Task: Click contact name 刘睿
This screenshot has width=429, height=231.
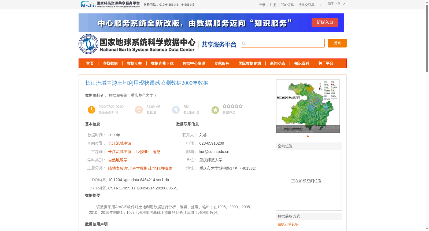Action: tap(203, 135)
